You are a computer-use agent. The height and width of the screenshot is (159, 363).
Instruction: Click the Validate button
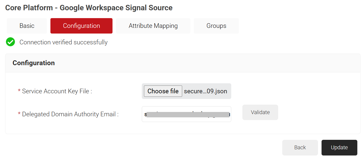click(260, 112)
